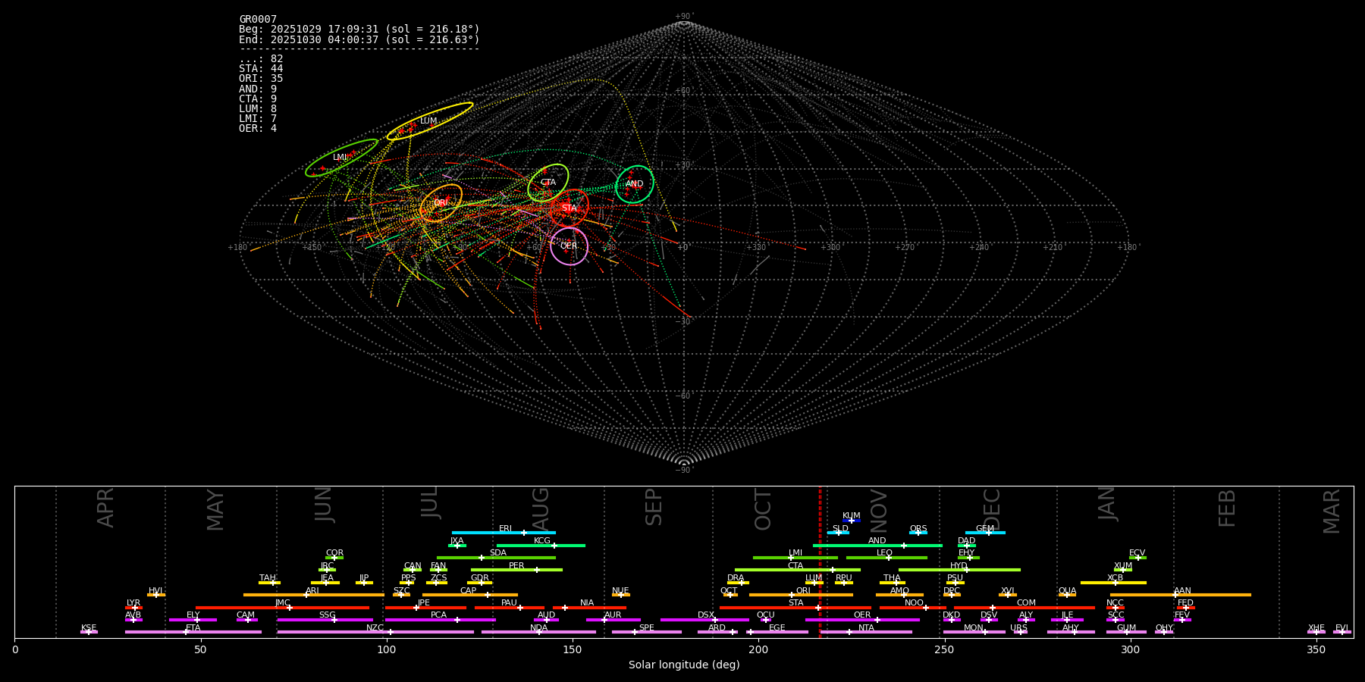Select the Beg: 20251029 17:09:31 line
This screenshot has width=1365, height=682.
tap(359, 30)
